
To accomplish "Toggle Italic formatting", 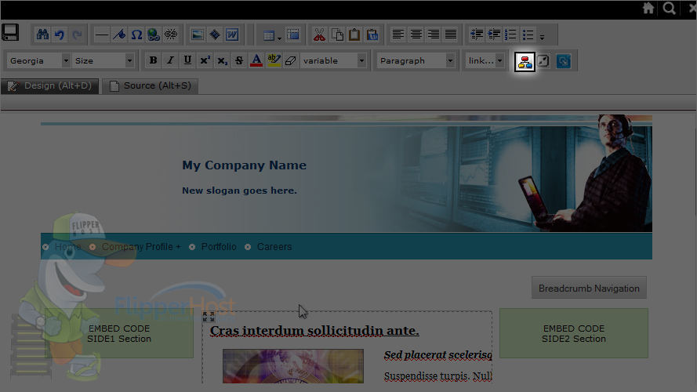I will click(170, 60).
